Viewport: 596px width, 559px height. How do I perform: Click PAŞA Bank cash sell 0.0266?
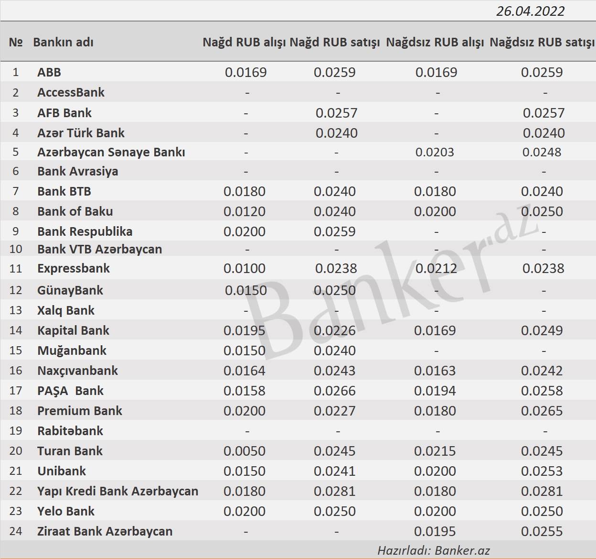(x=335, y=391)
